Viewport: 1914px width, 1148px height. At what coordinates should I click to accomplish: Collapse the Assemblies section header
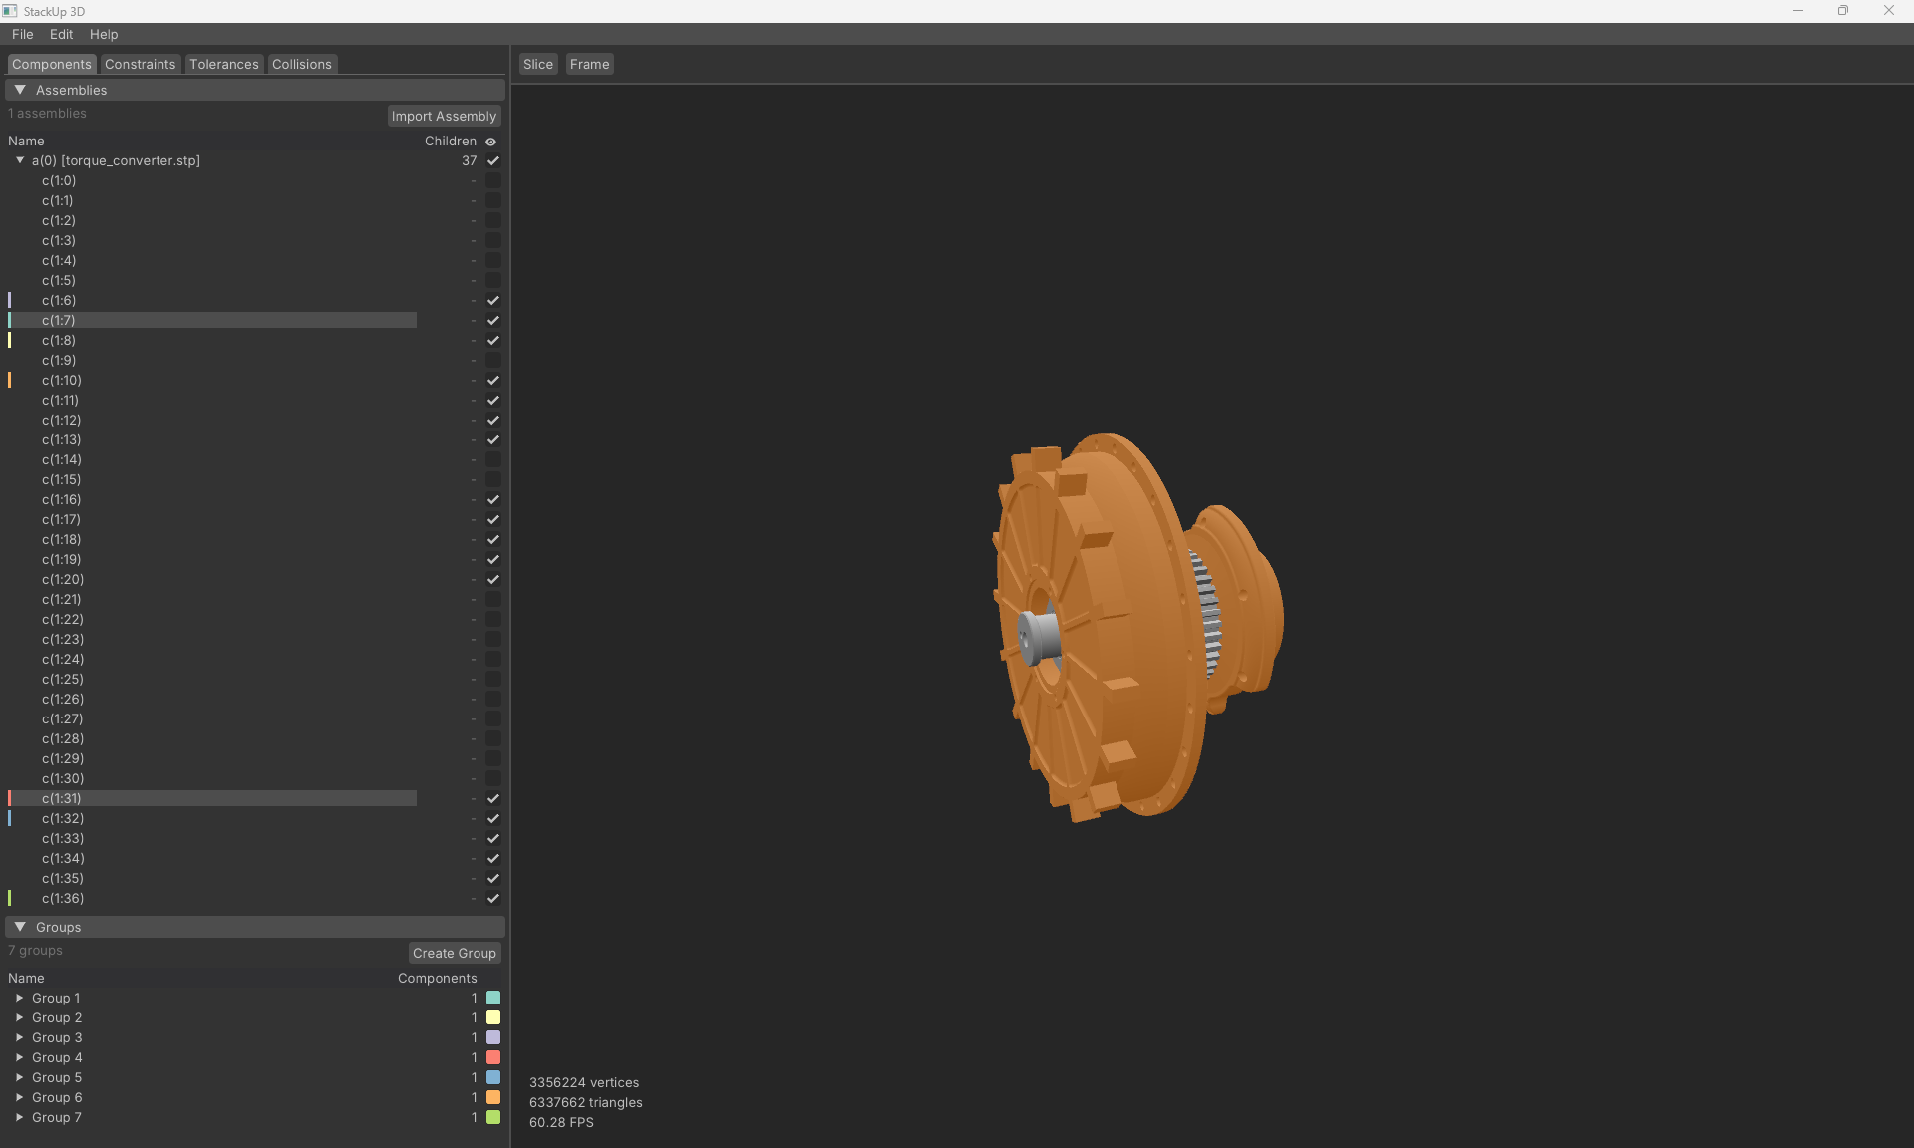(20, 89)
